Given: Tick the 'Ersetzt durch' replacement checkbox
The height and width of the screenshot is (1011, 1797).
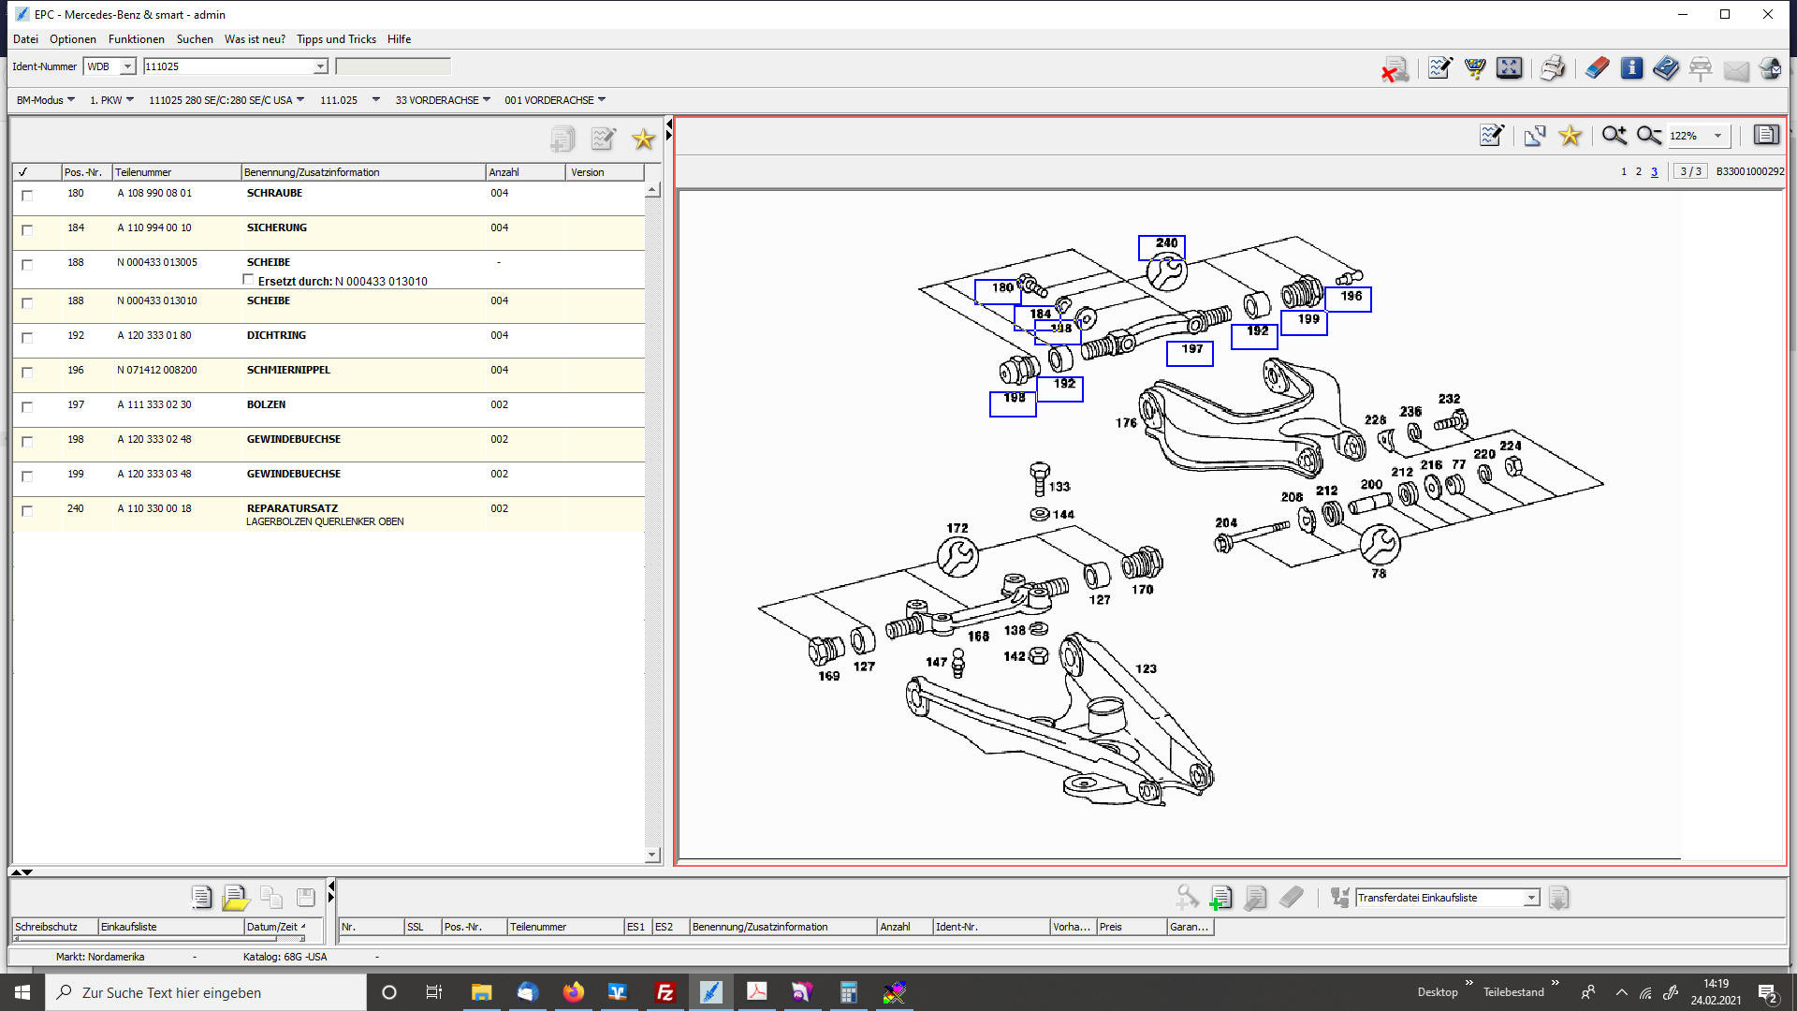Looking at the screenshot, I should coord(248,279).
